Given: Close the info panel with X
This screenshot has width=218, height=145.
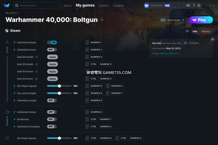Looking at the screenshot, I should (x=213, y=39).
